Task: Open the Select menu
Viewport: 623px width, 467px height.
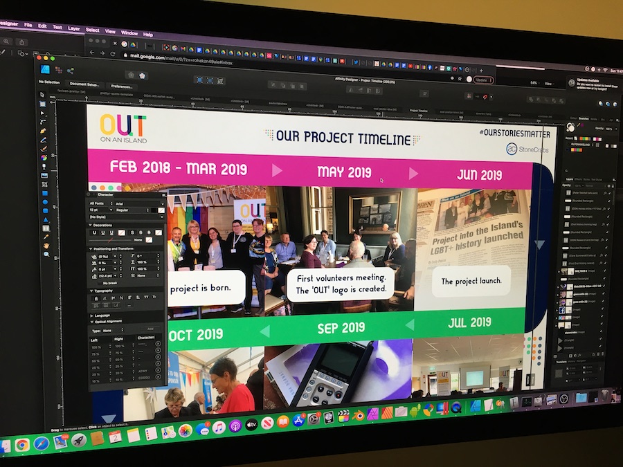Action: (x=92, y=30)
